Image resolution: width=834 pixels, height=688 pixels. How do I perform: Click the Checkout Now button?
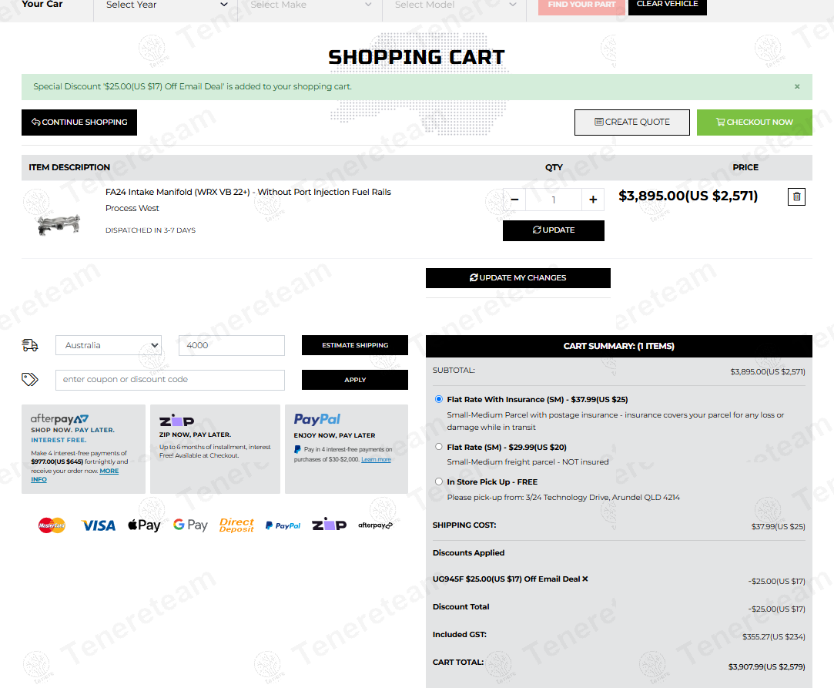coord(754,122)
